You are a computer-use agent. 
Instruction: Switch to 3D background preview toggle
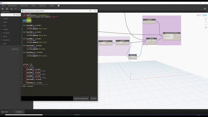point(204,15)
